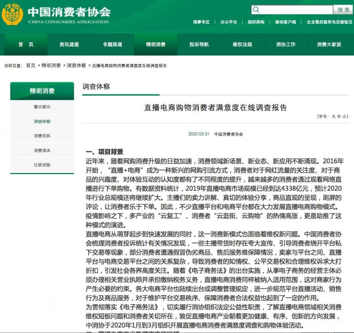Click 调查体察 in the breadcrumb trail

tap(76, 66)
